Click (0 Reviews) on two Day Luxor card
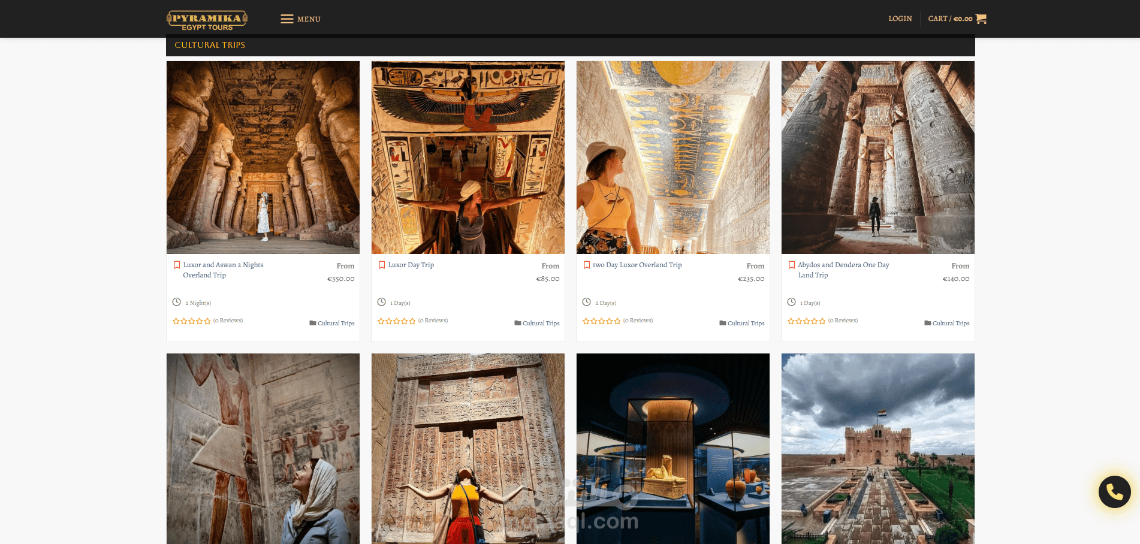Image resolution: width=1140 pixels, height=544 pixels. pos(638,321)
